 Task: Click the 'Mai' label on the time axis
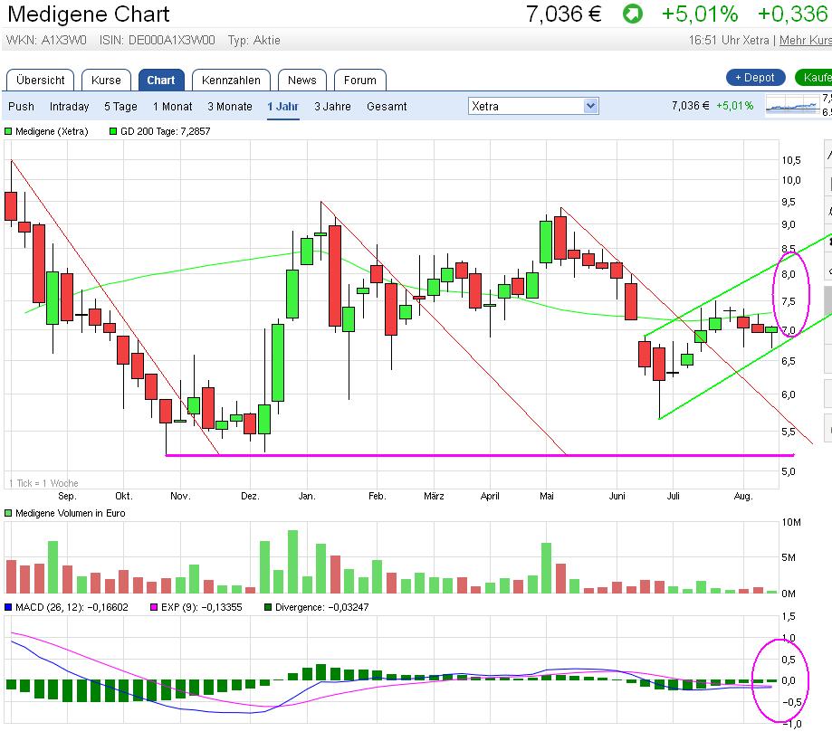tap(547, 496)
